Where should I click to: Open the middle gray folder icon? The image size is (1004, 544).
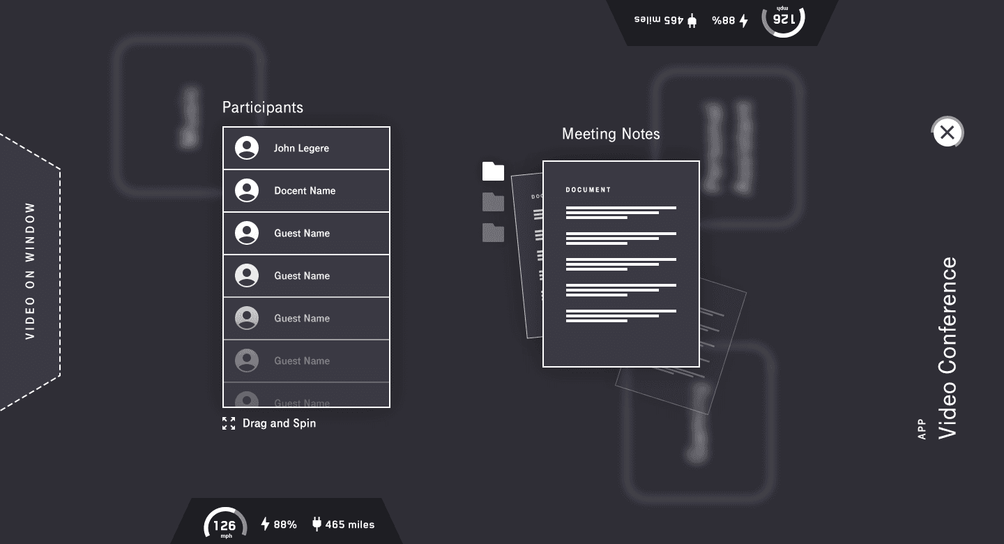click(x=493, y=202)
